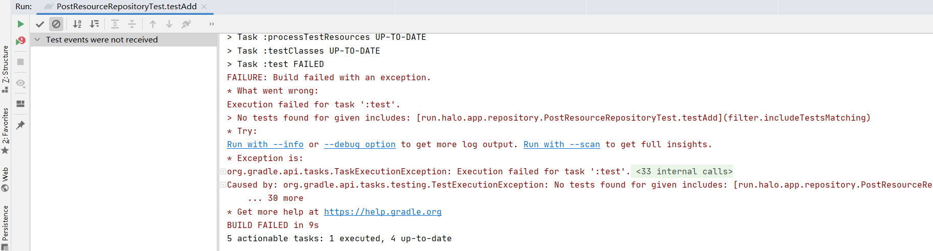Click the "Run with --scan" link
933x251 pixels.
click(x=561, y=145)
